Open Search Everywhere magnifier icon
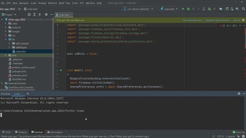 click(243, 9)
